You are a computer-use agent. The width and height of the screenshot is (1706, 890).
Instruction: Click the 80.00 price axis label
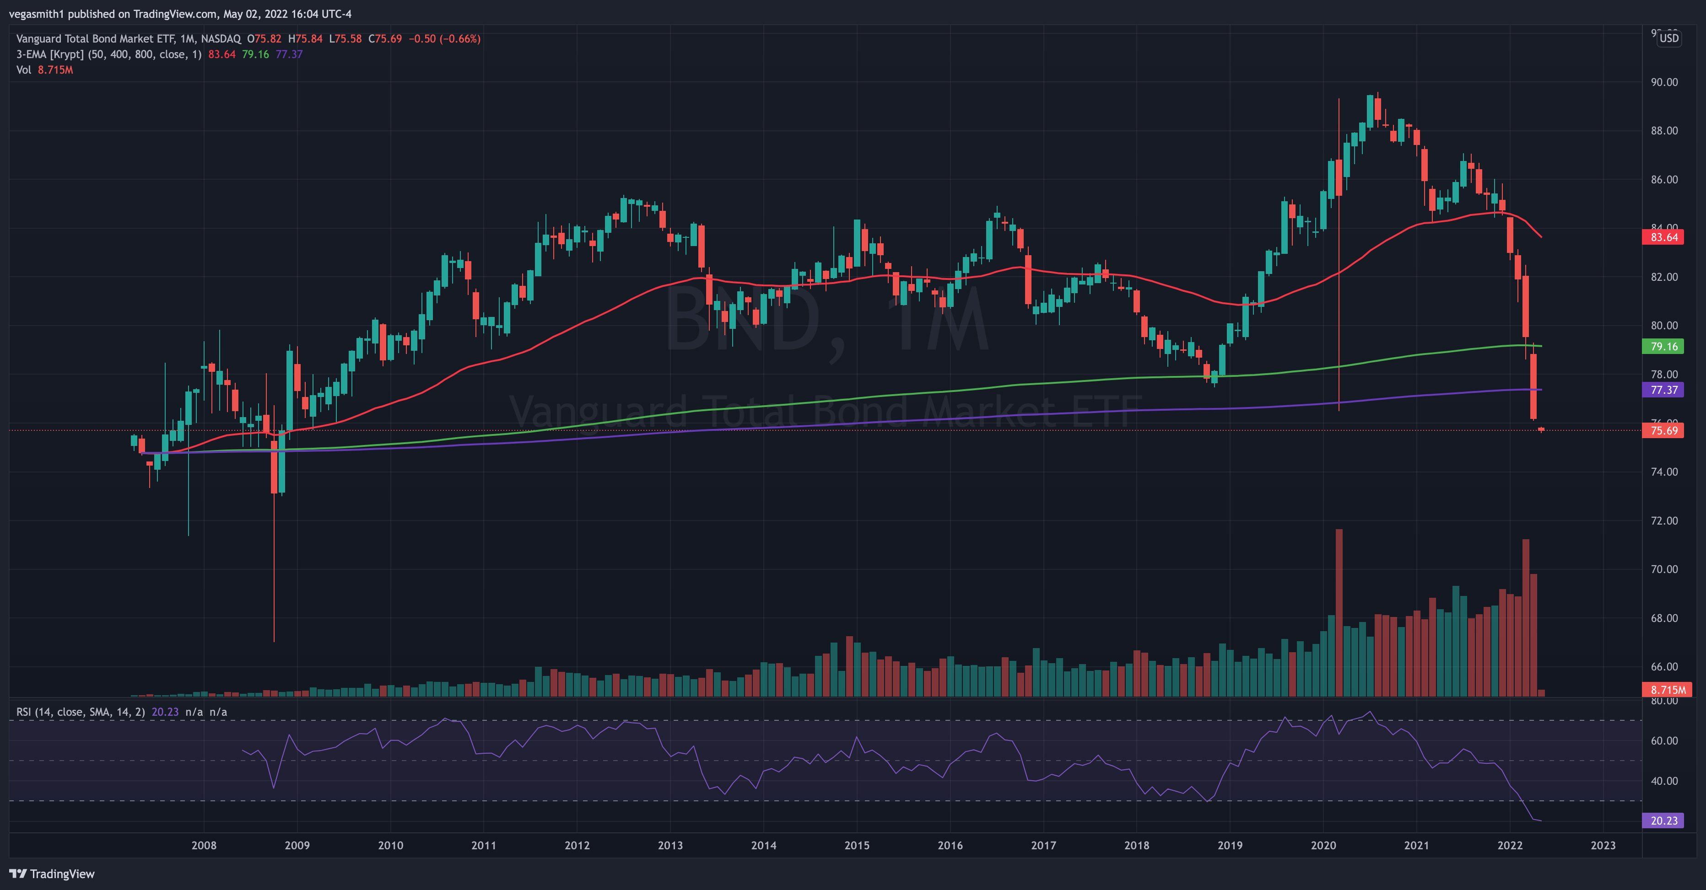[x=1664, y=326]
